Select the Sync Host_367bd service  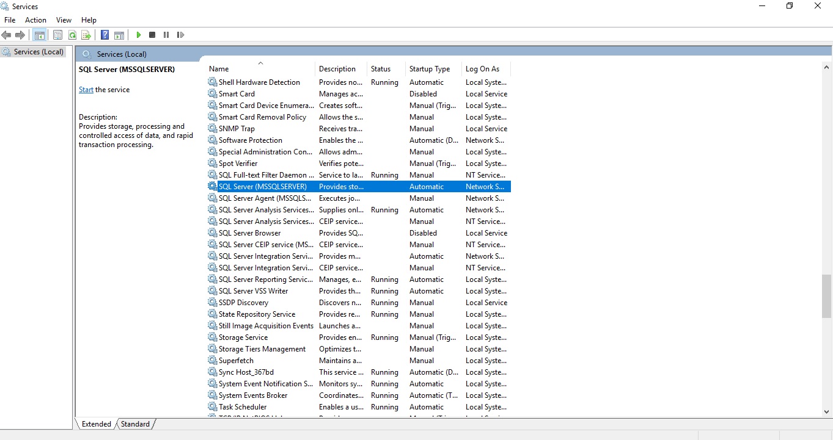(359, 372)
